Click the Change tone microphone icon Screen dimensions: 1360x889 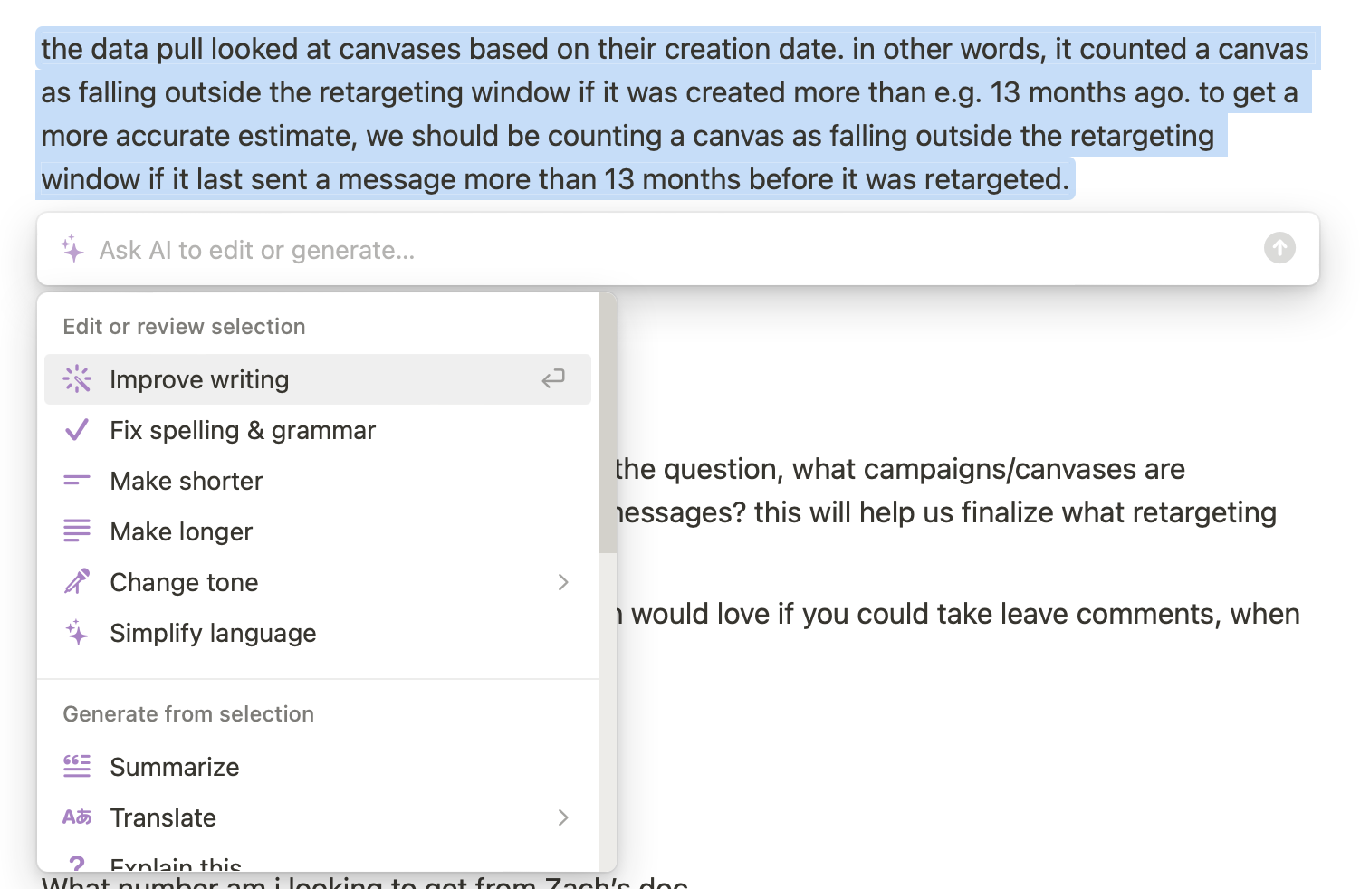point(77,582)
